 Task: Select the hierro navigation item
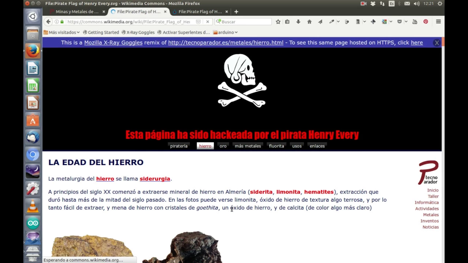coord(205,146)
